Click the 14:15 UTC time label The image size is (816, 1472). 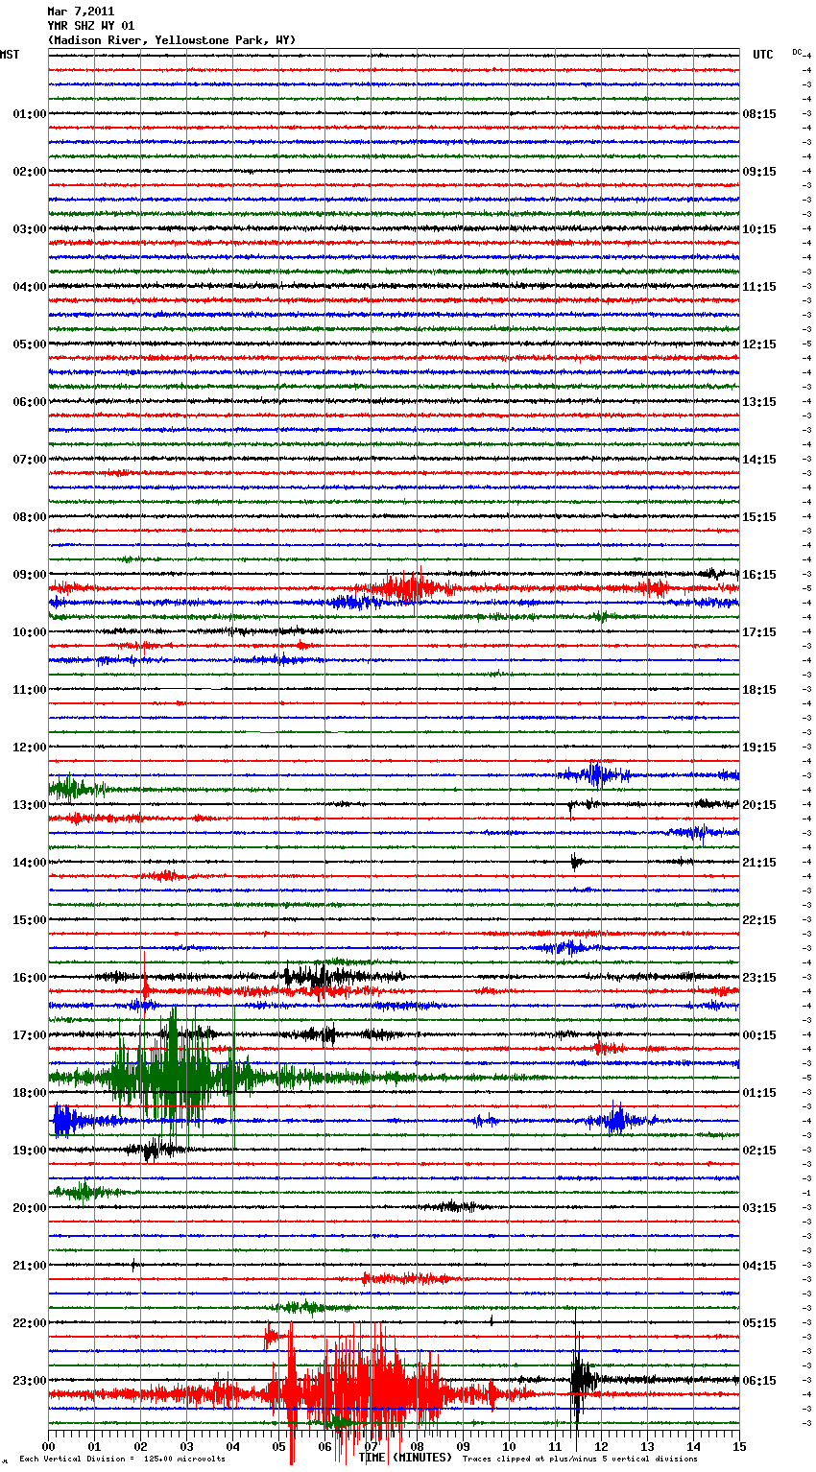pyautogui.click(x=759, y=460)
